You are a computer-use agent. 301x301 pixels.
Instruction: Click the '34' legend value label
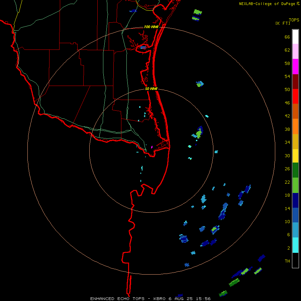pyautogui.click(x=287, y=142)
